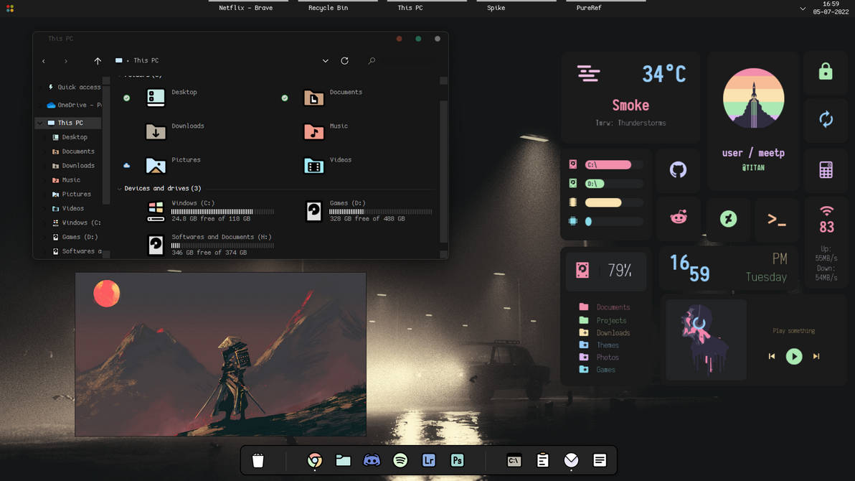Viewport: 855px width, 481px height.
Task: Launch Lightroom from the dock
Action: 428,460
